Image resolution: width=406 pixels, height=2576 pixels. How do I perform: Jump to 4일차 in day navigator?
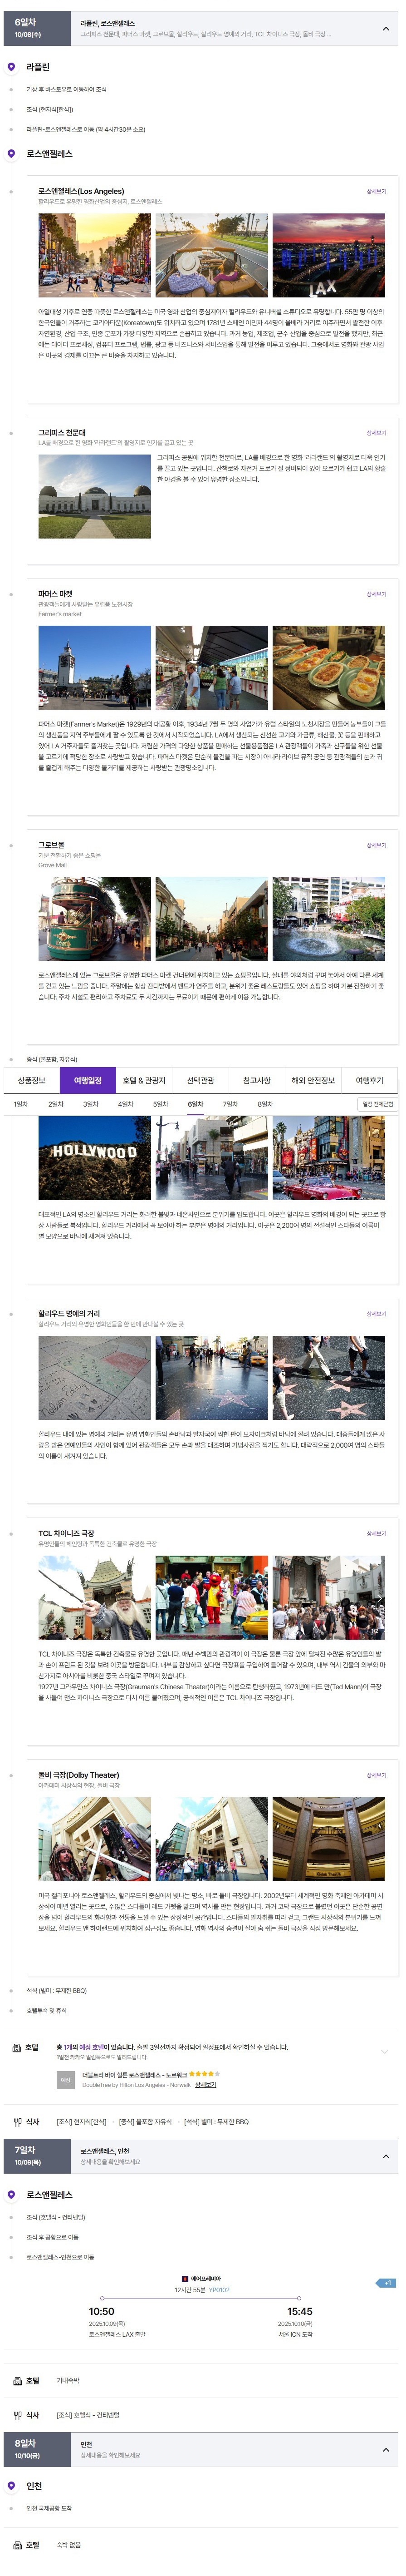click(126, 1104)
